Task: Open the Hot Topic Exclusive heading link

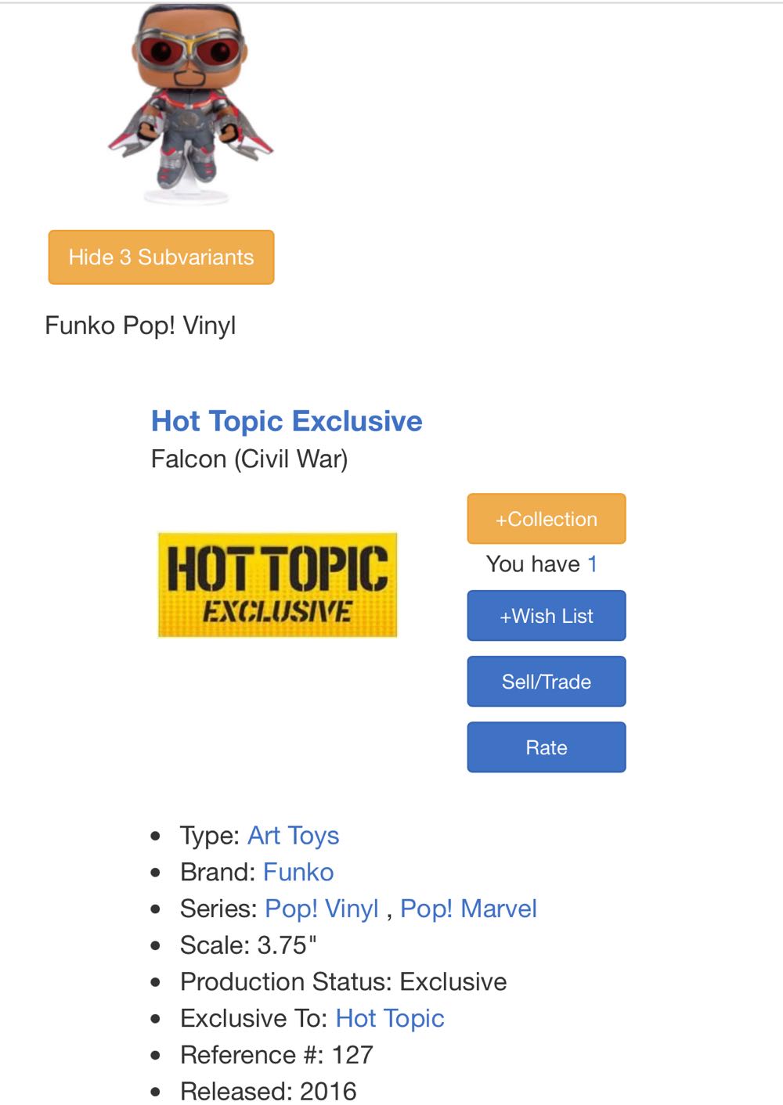Action: (287, 421)
